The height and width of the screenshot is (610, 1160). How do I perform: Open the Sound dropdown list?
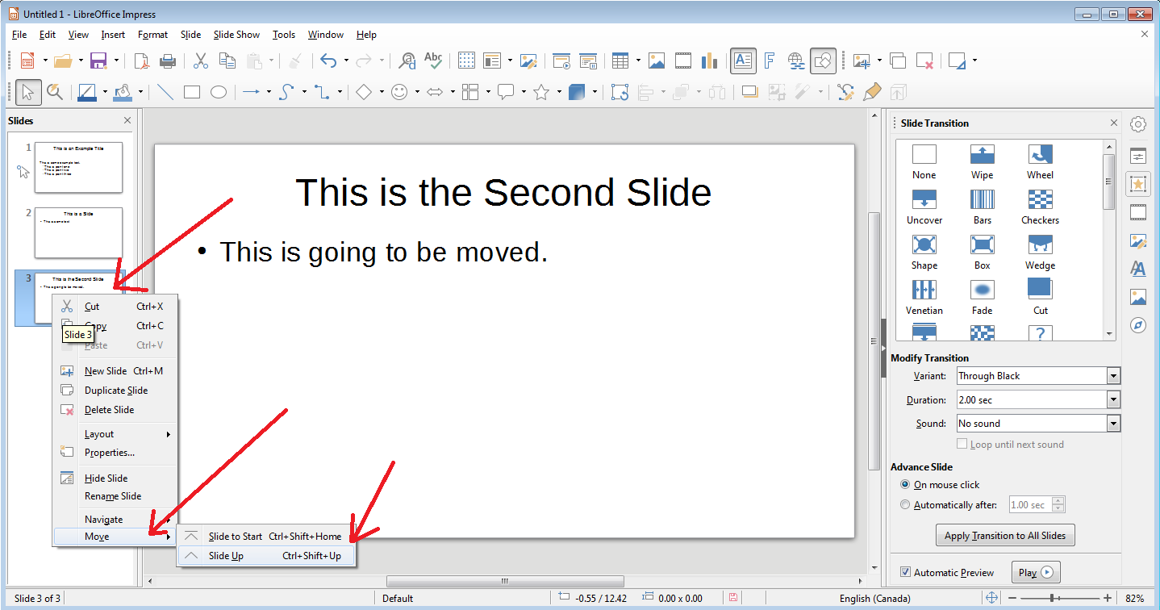(1038, 424)
